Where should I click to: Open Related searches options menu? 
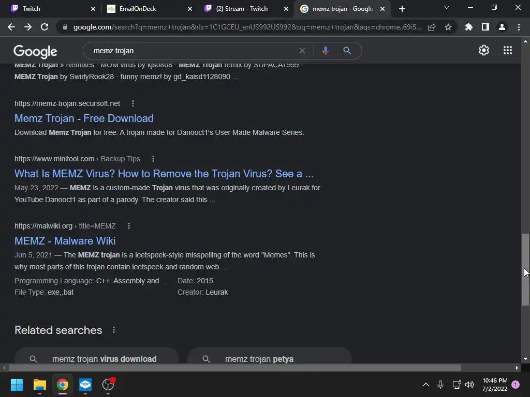tap(114, 330)
